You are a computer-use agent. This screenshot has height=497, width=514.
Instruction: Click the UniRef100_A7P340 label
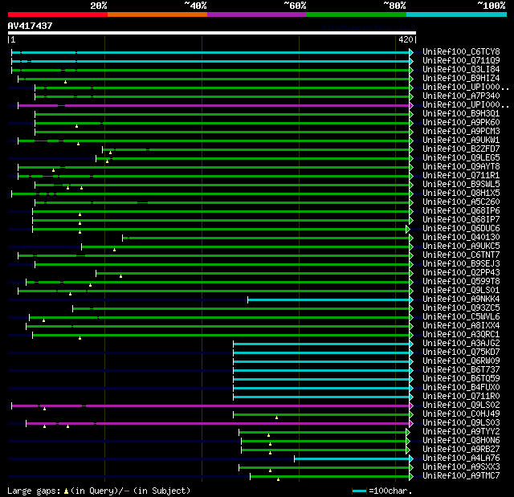(x=461, y=96)
